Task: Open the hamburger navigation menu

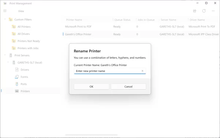Action: tap(5, 11)
